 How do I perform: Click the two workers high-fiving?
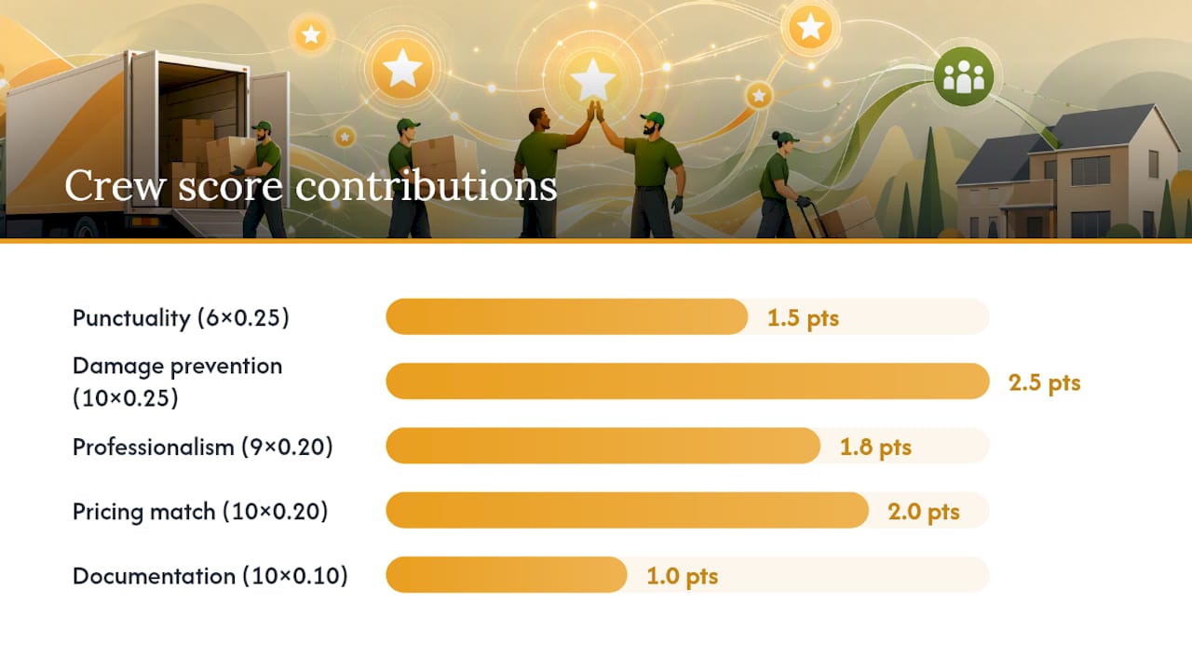601,169
